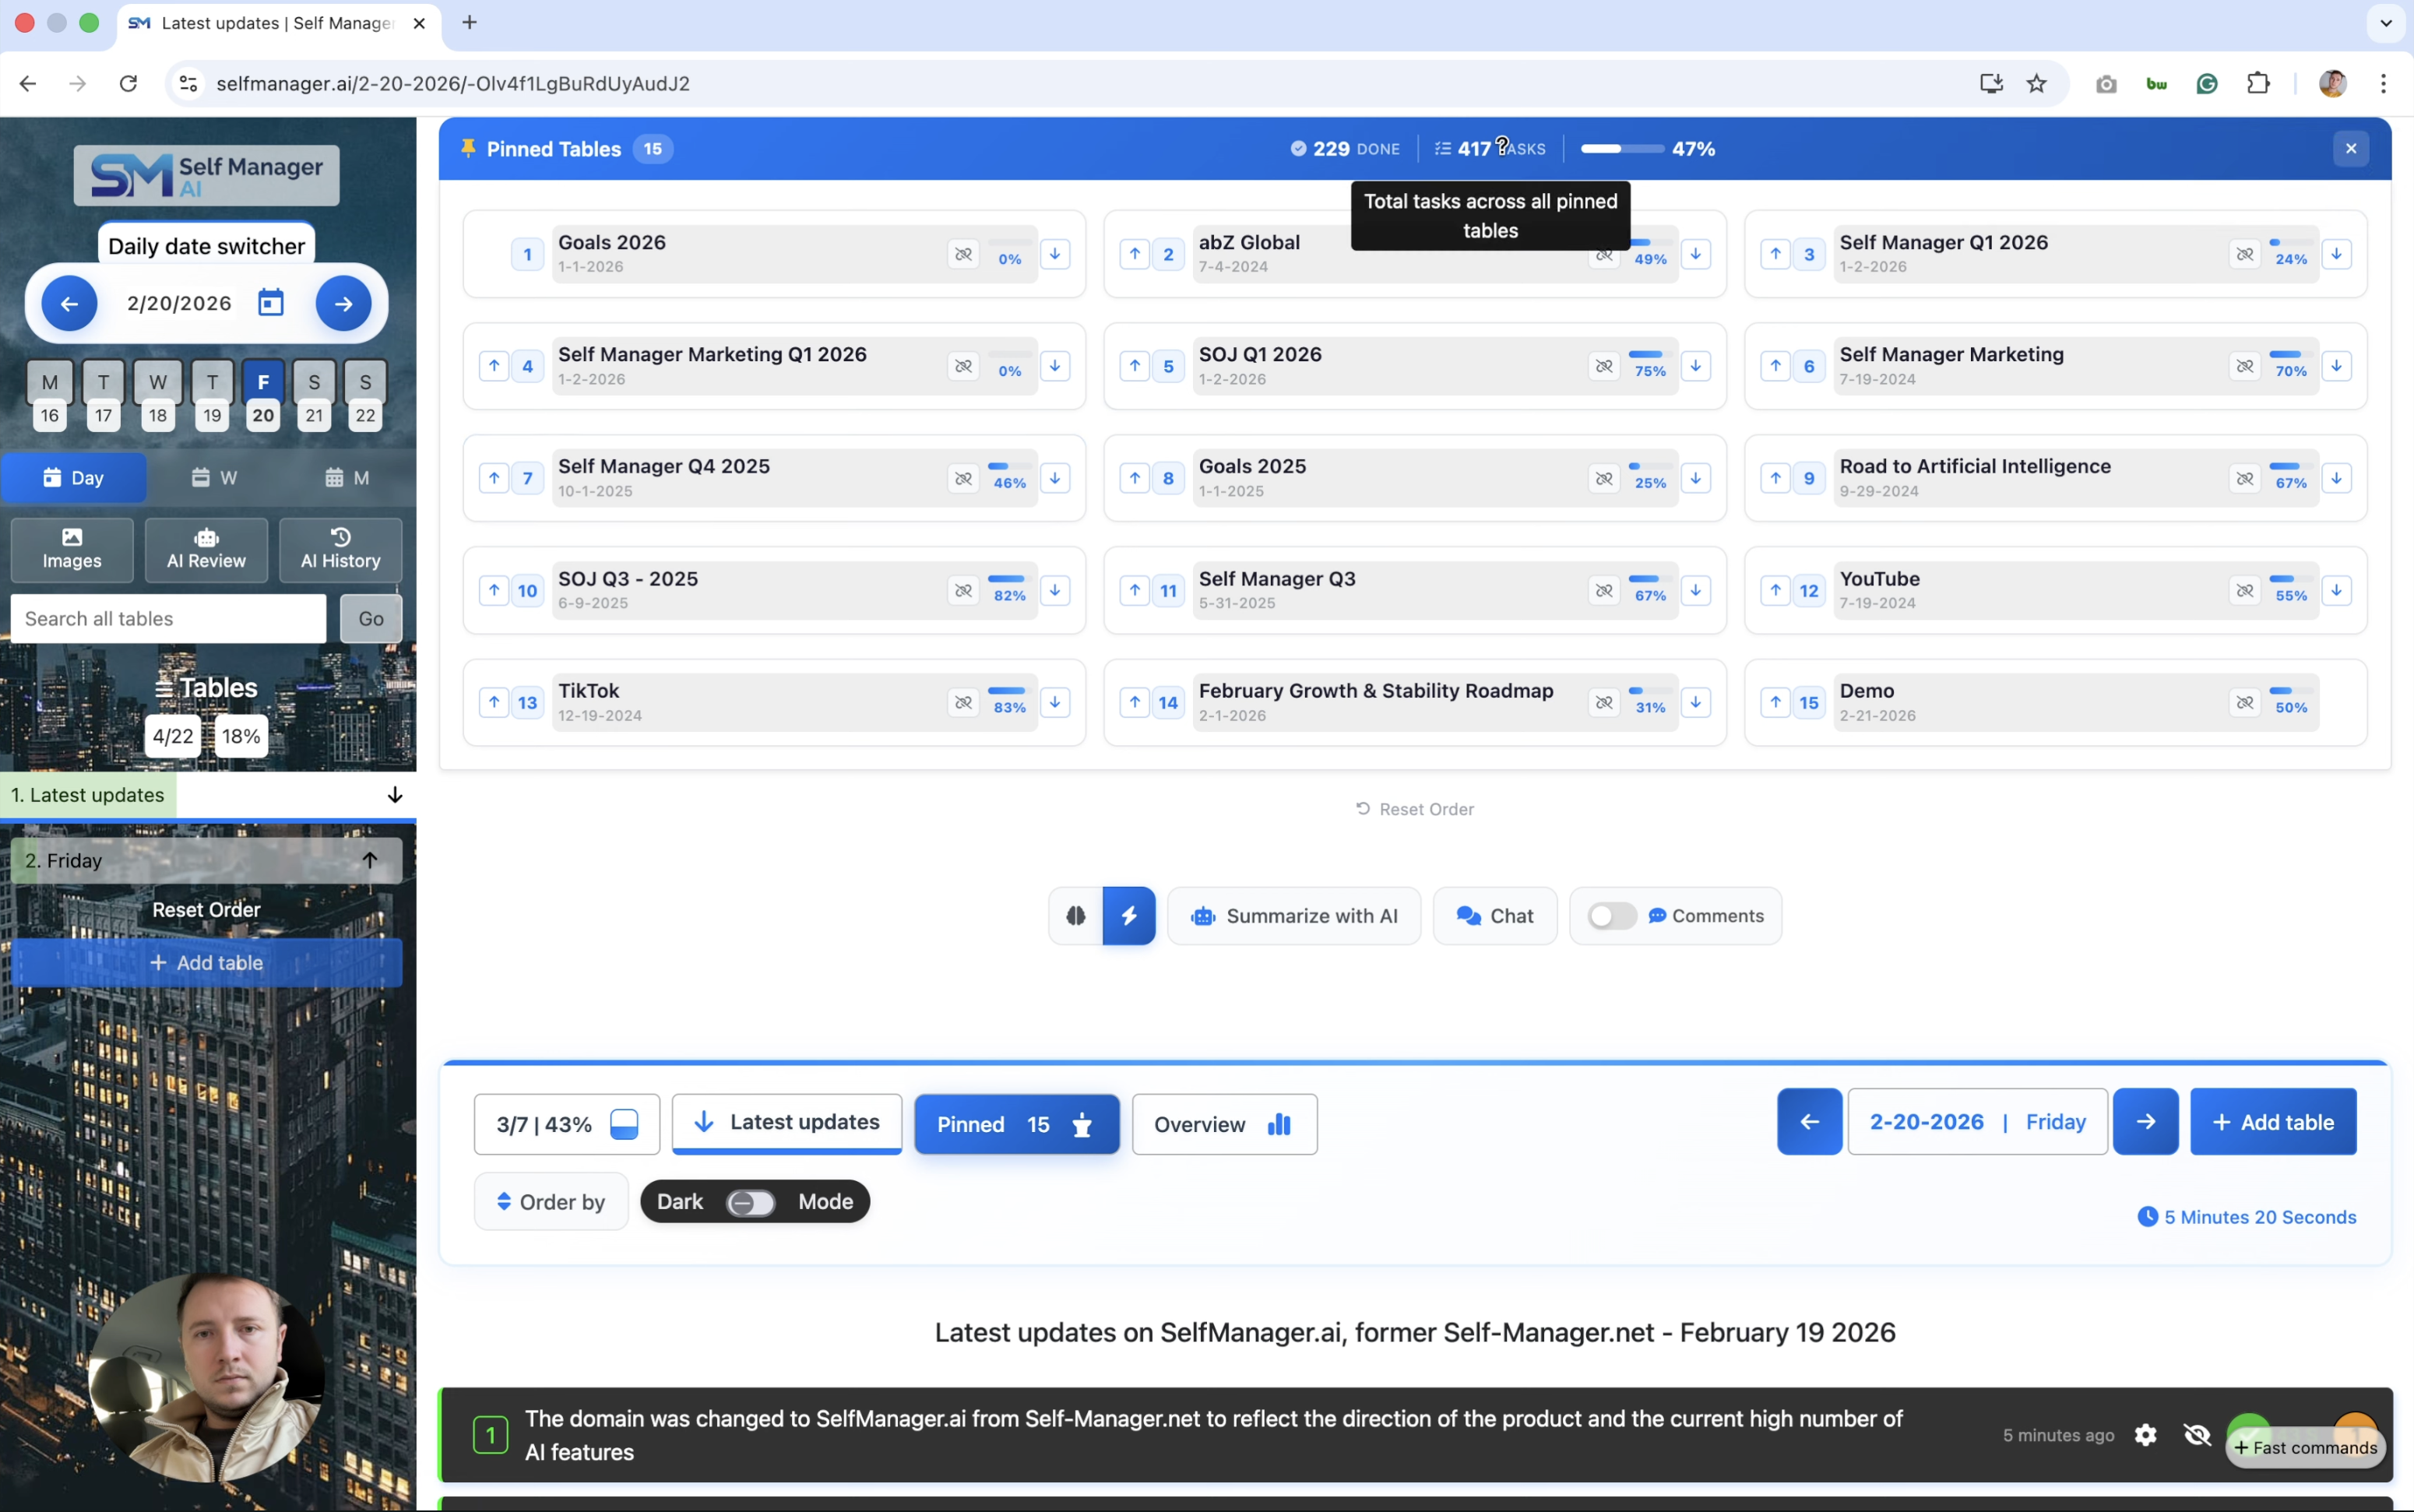The width and height of the screenshot is (2414, 1512).
Task: Open the Chat button
Action: (1495, 915)
